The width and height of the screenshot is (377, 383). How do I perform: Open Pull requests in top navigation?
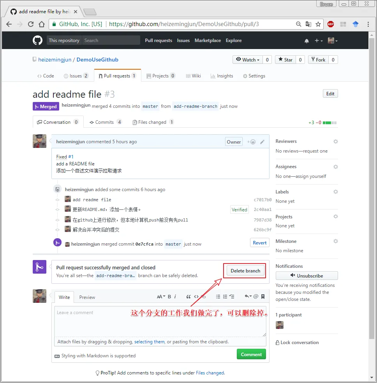tap(159, 40)
